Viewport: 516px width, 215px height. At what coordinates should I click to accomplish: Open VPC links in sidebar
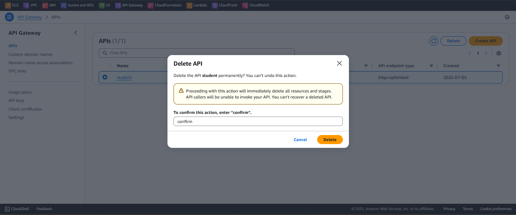17,71
